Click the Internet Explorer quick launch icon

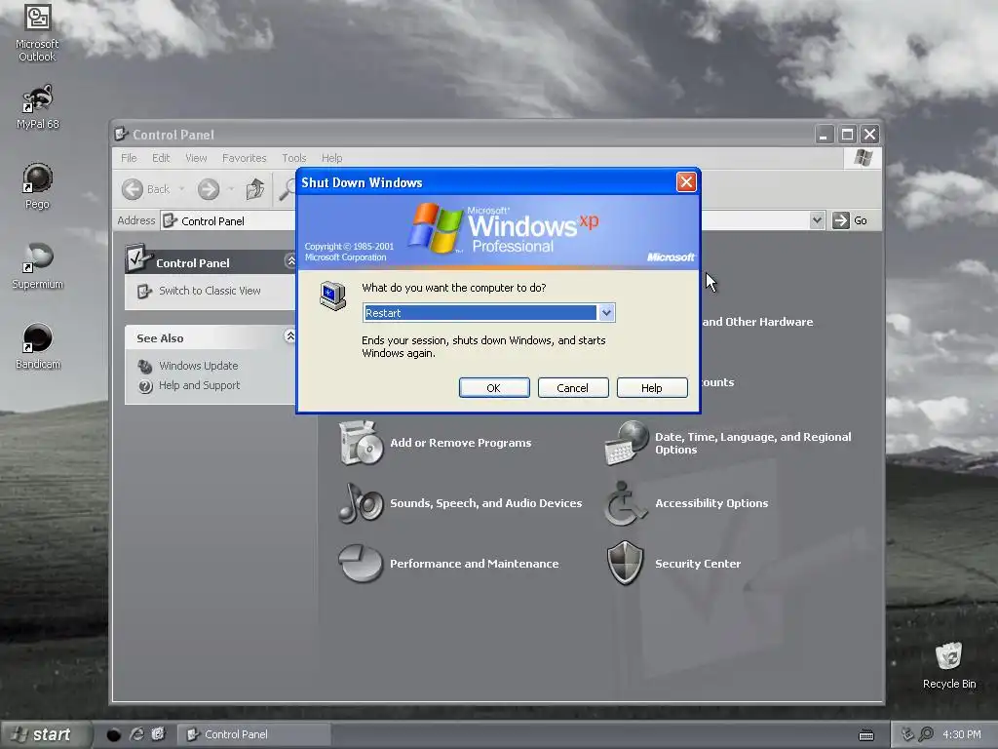pos(136,734)
